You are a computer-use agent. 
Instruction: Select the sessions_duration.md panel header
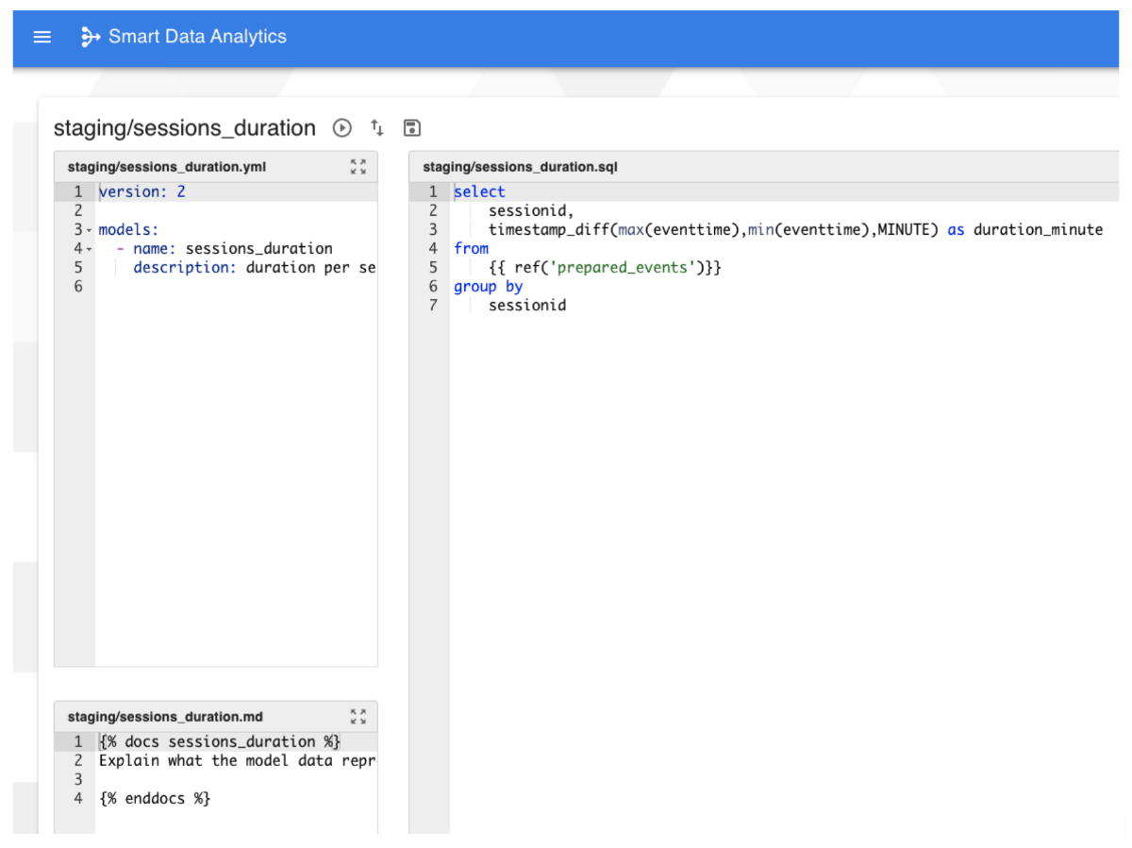tap(165, 717)
